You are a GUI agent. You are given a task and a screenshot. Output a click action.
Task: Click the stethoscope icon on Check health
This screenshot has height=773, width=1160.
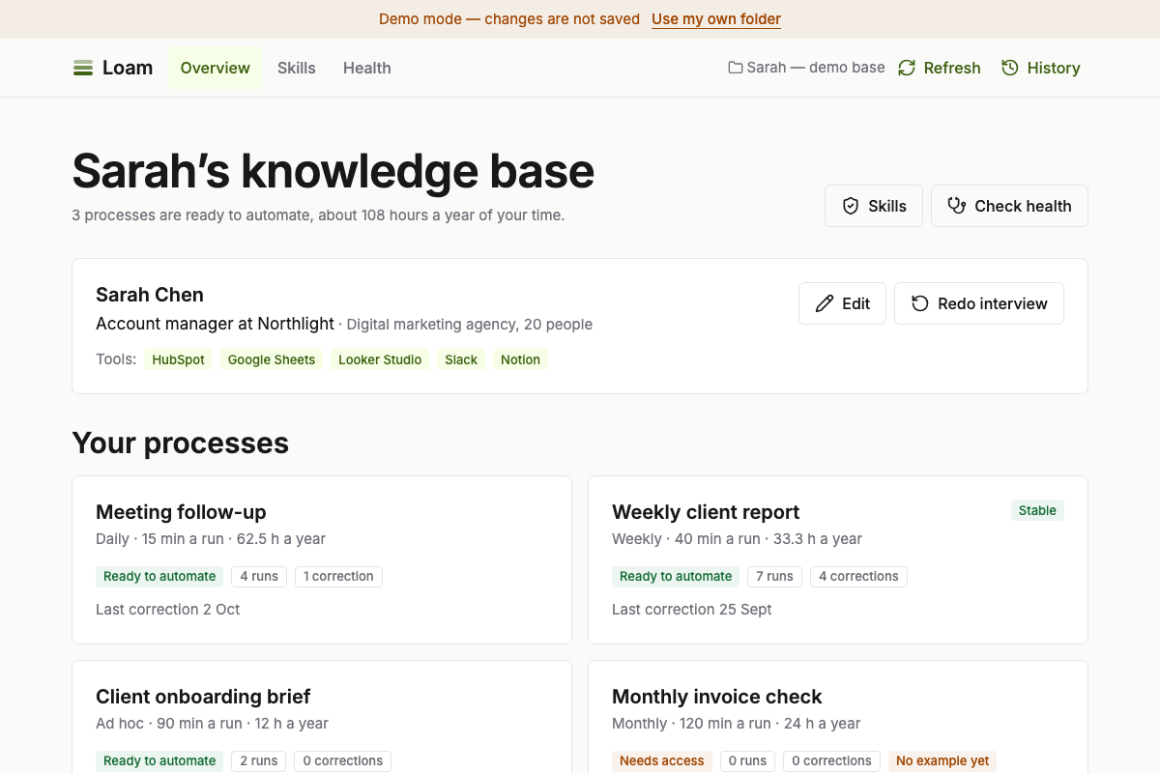[957, 206]
